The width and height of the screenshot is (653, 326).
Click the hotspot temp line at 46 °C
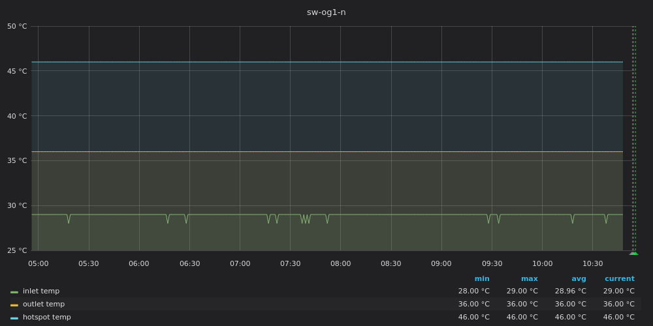[x=326, y=62]
